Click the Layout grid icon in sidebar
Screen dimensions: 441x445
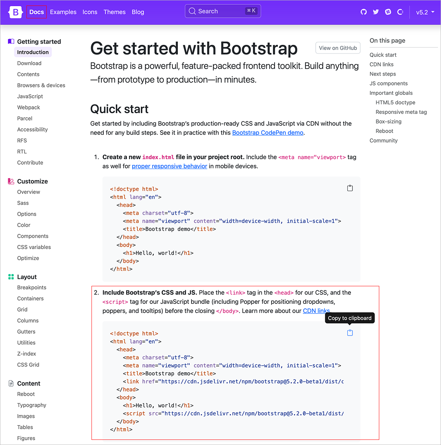[11, 277]
